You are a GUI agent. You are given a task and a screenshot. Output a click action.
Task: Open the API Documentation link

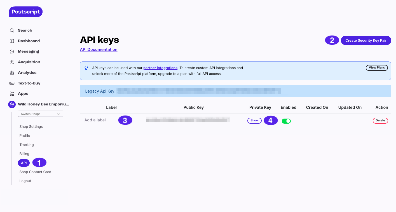[99, 49]
